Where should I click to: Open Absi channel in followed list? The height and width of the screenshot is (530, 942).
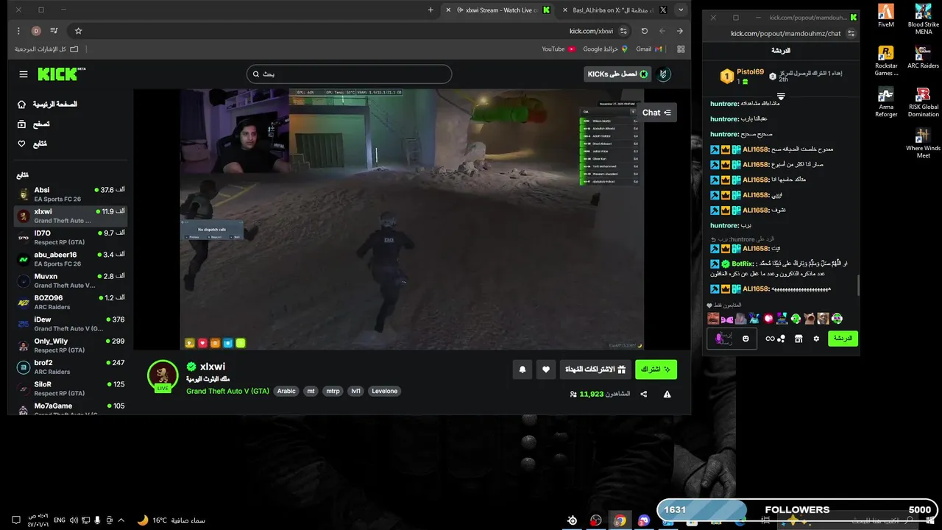[71, 194]
